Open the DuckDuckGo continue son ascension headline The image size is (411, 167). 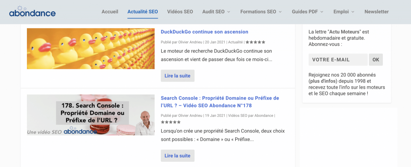click(204, 32)
